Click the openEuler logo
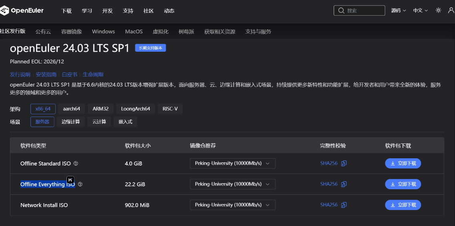The height and width of the screenshot is (226, 455). pyautogui.click(x=22, y=10)
